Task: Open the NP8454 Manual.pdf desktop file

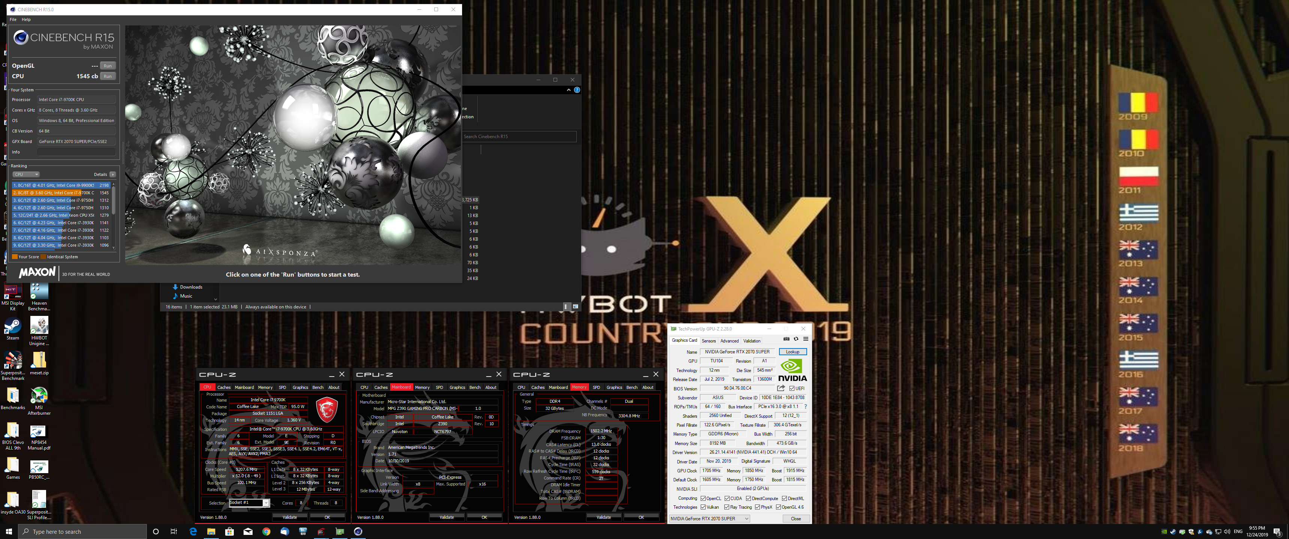Action: (x=39, y=437)
